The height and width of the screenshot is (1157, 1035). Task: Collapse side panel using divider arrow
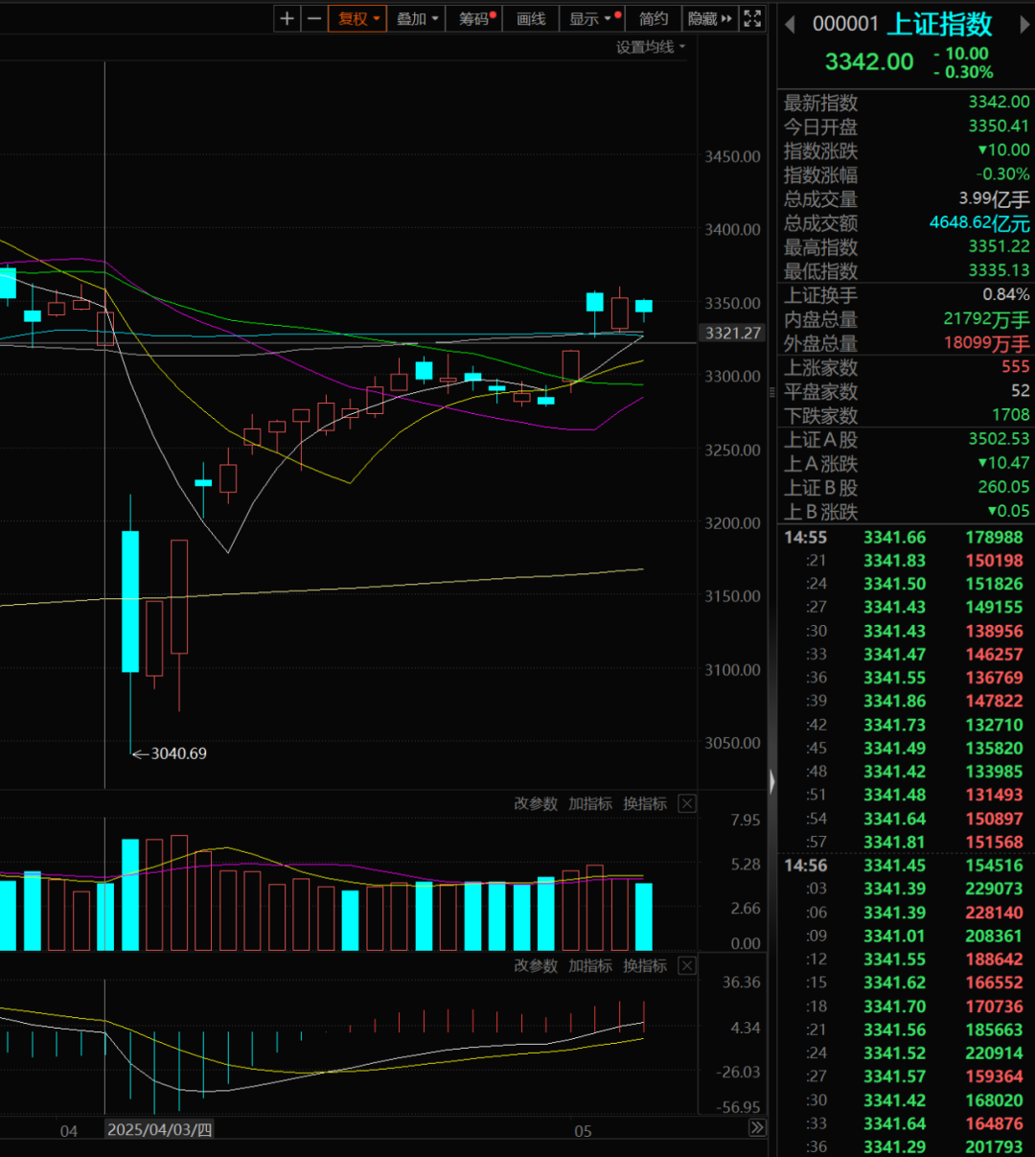coord(772,781)
